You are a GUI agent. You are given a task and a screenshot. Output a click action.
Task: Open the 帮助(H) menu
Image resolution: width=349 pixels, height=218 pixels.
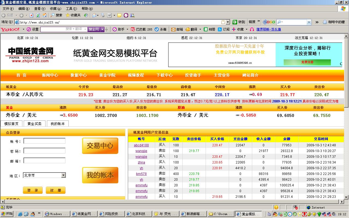tap(87, 9)
